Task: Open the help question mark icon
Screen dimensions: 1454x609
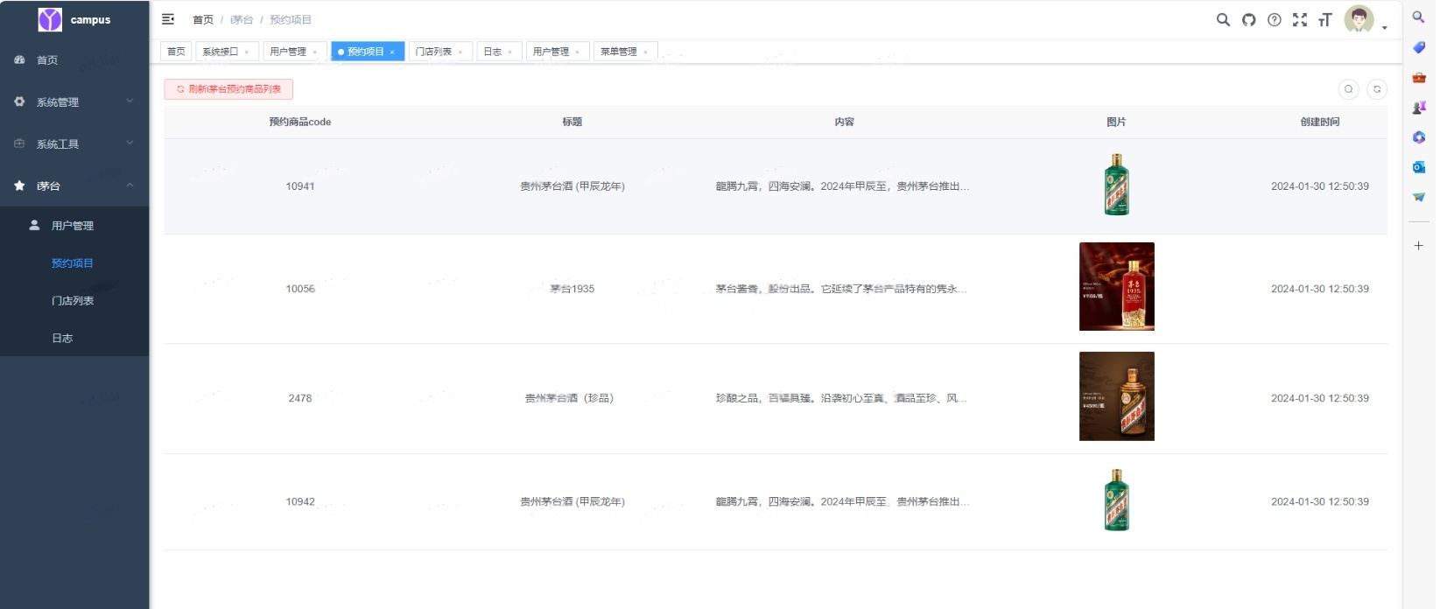Action: pyautogui.click(x=1275, y=19)
